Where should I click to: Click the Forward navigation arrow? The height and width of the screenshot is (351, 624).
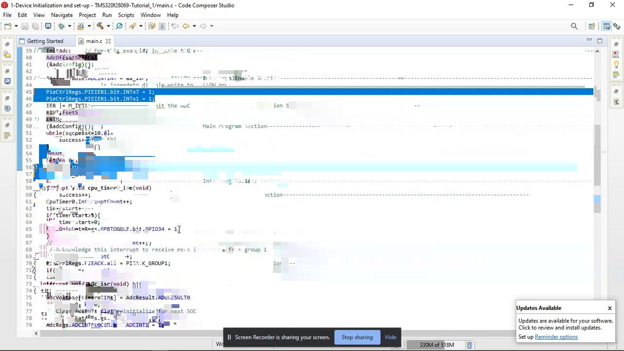pos(203,26)
